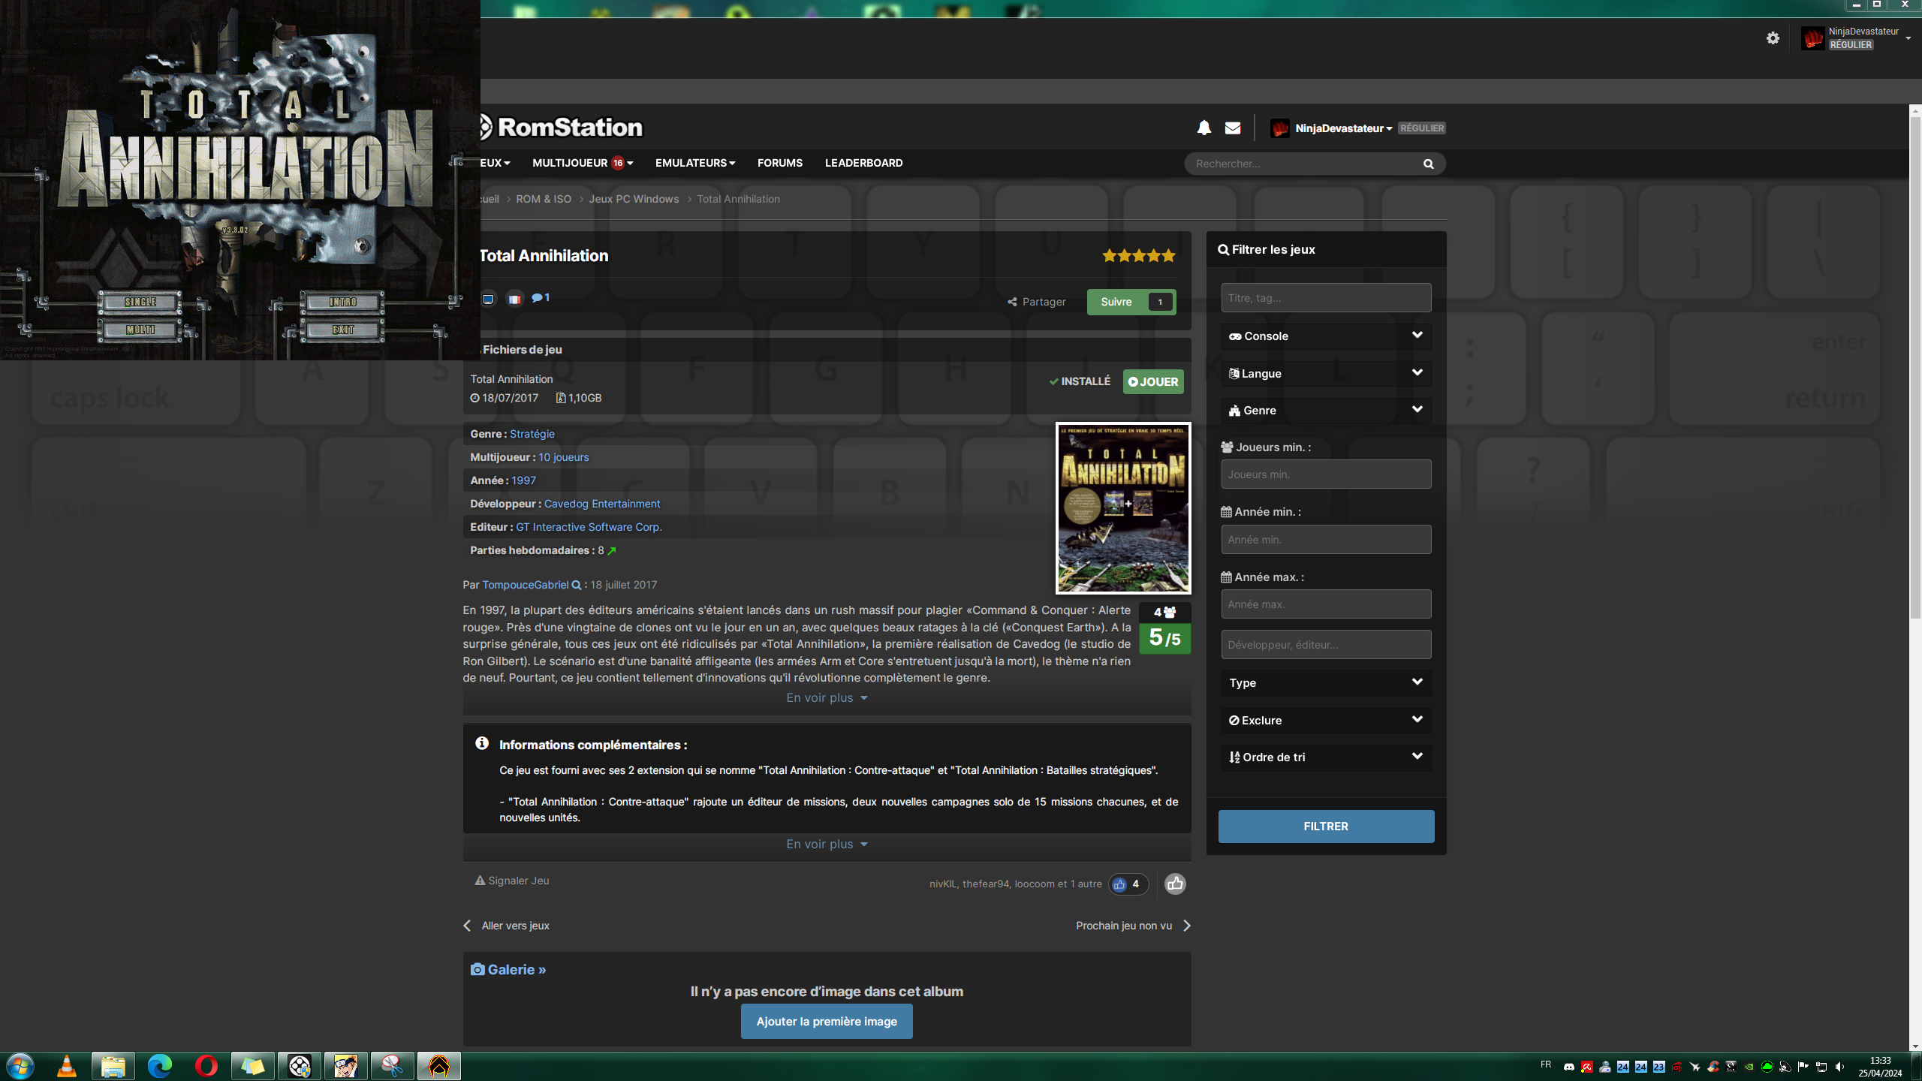Click the NVIDIA tray icon
The image size is (1922, 1081).
click(1749, 1067)
